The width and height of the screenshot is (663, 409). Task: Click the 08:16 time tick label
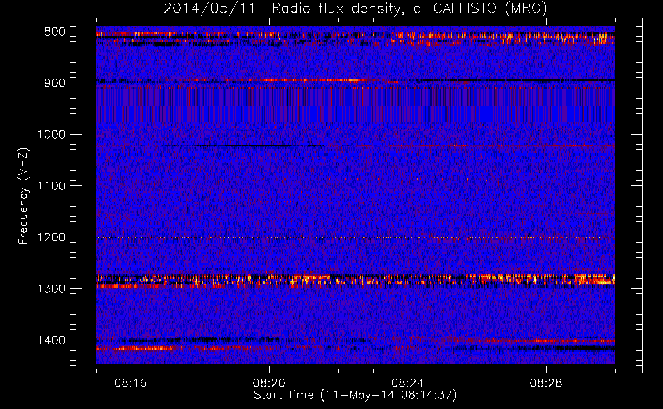point(131,383)
